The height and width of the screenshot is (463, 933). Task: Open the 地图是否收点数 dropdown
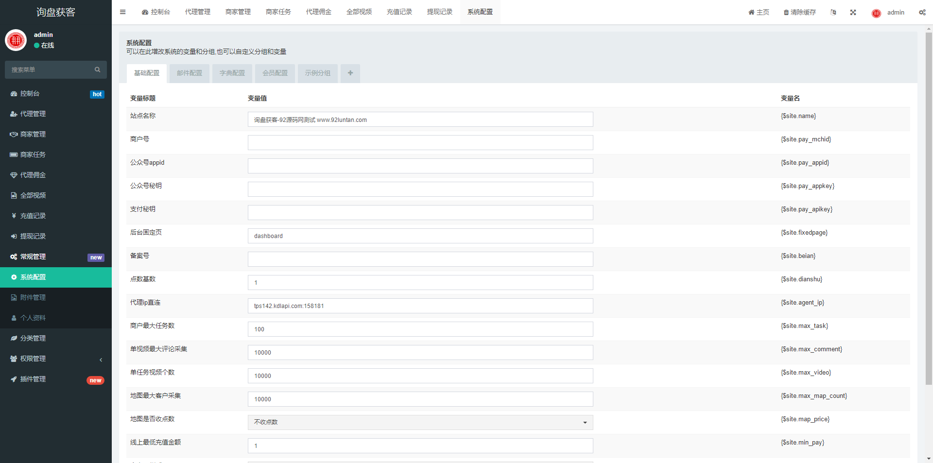(420, 422)
